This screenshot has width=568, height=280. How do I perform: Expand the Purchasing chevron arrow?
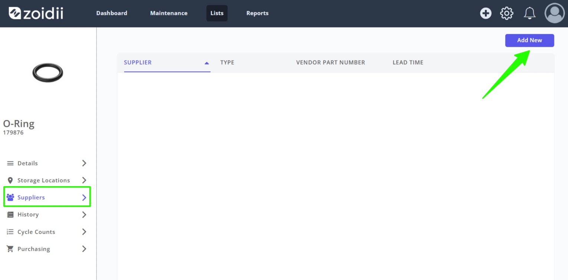(84, 249)
